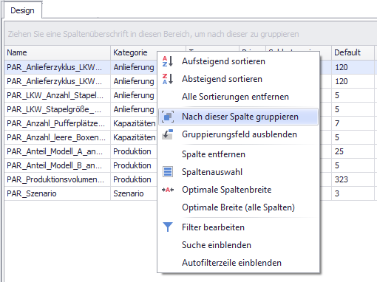The image size is (377, 282).
Task: Select PAR_Anteil_Modell_A_an row name
Action: [x=58, y=151]
